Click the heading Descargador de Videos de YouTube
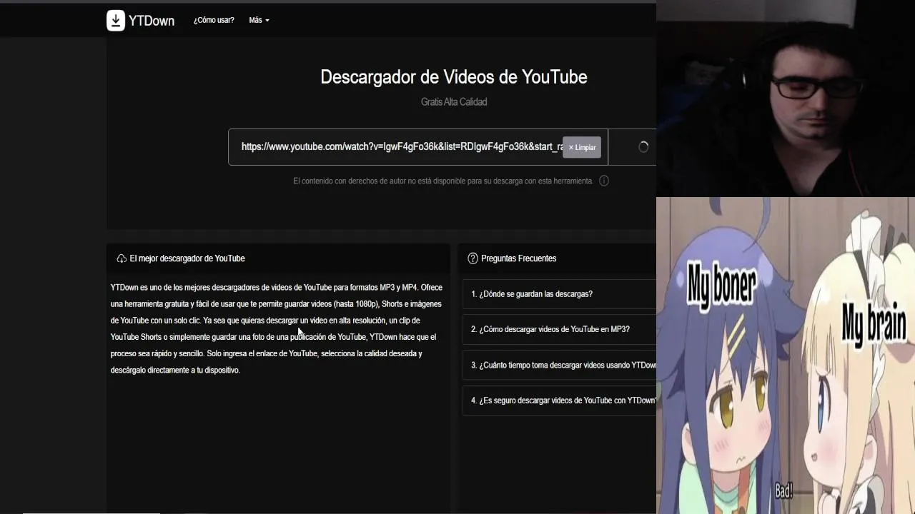 click(454, 77)
